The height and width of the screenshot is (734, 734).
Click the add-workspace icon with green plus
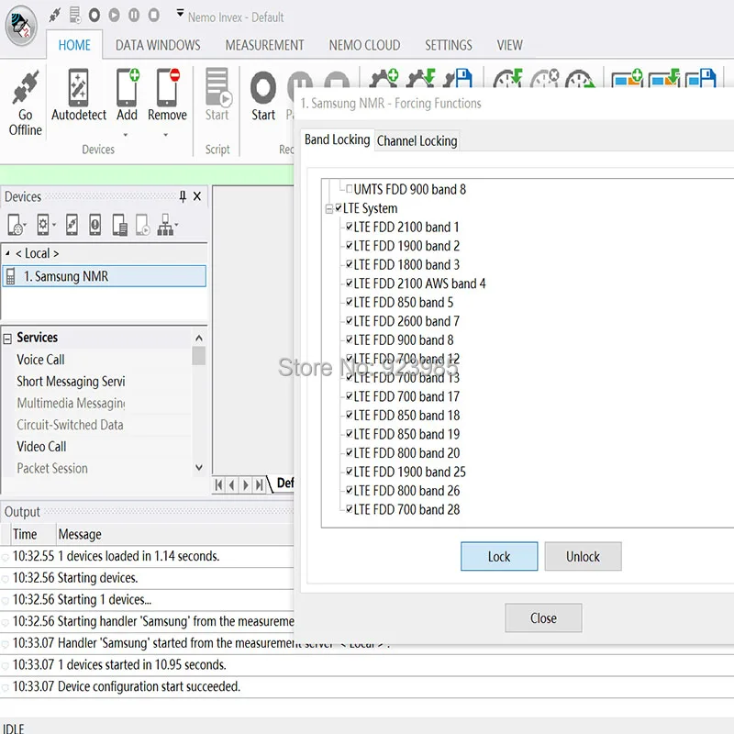[384, 79]
